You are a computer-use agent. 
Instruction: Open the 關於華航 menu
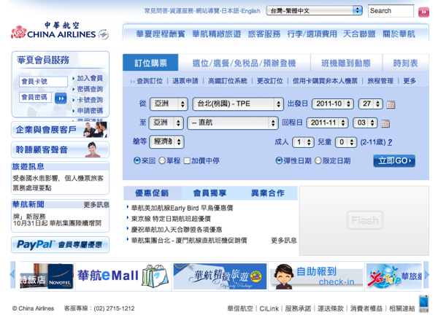click(x=399, y=34)
